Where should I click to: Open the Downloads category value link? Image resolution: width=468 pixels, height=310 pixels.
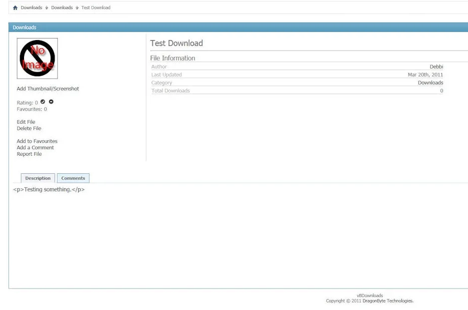430,83
